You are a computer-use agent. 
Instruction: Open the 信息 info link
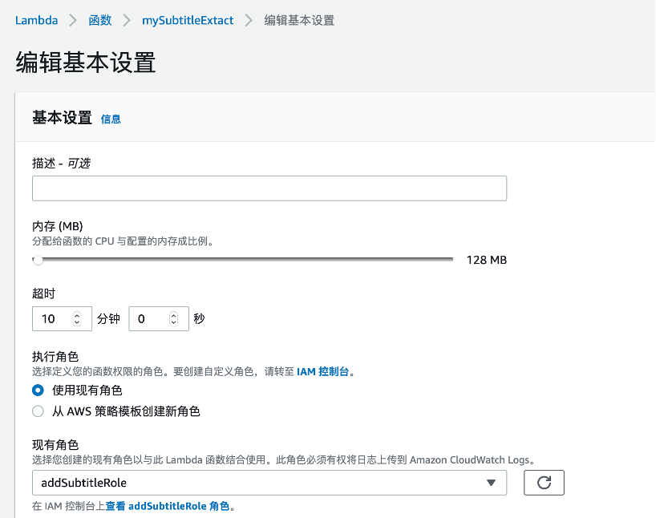click(111, 119)
